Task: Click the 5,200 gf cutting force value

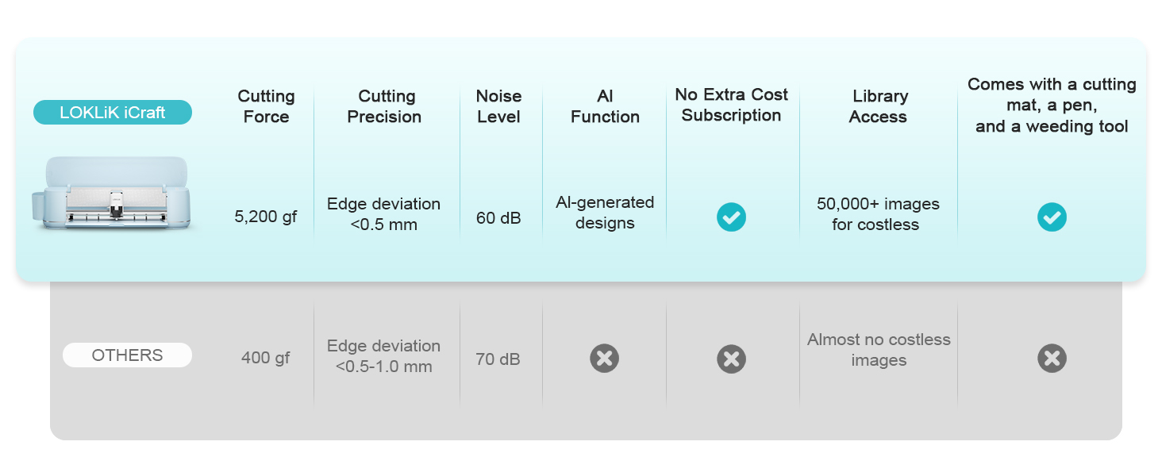Action: click(x=266, y=217)
